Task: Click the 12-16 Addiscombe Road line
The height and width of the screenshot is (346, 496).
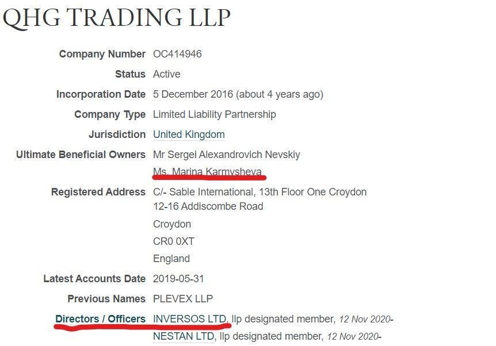Action: pyautogui.click(x=208, y=206)
